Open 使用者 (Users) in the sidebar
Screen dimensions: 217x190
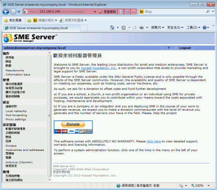click(10, 57)
